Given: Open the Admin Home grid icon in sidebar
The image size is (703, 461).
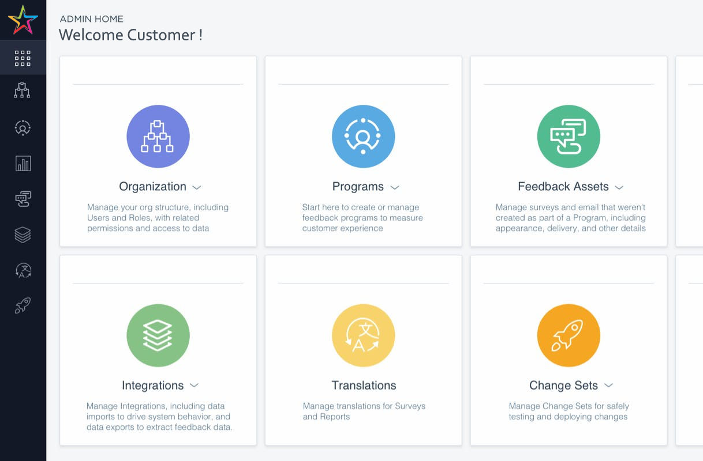Looking at the screenshot, I should click(23, 58).
